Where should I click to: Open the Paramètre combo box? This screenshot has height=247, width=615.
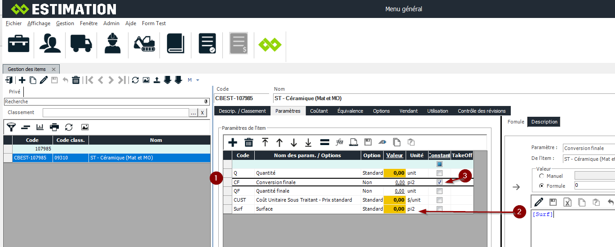tap(588, 148)
